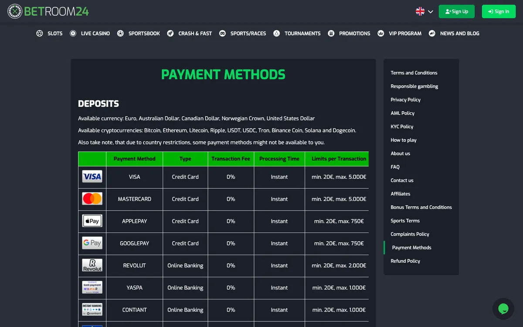
Task: Open the TOURNAMENTS menu item
Action: pos(302,34)
